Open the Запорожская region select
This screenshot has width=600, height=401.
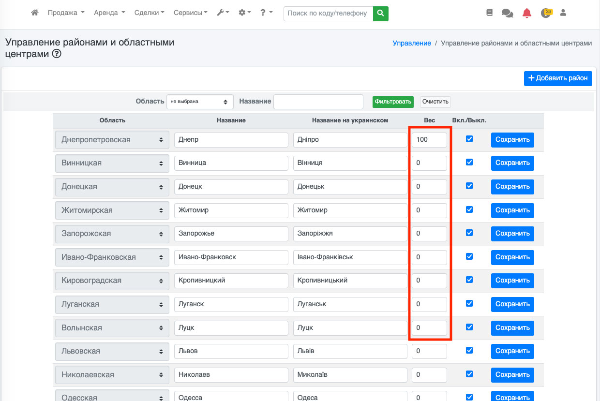tap(112, 234)
